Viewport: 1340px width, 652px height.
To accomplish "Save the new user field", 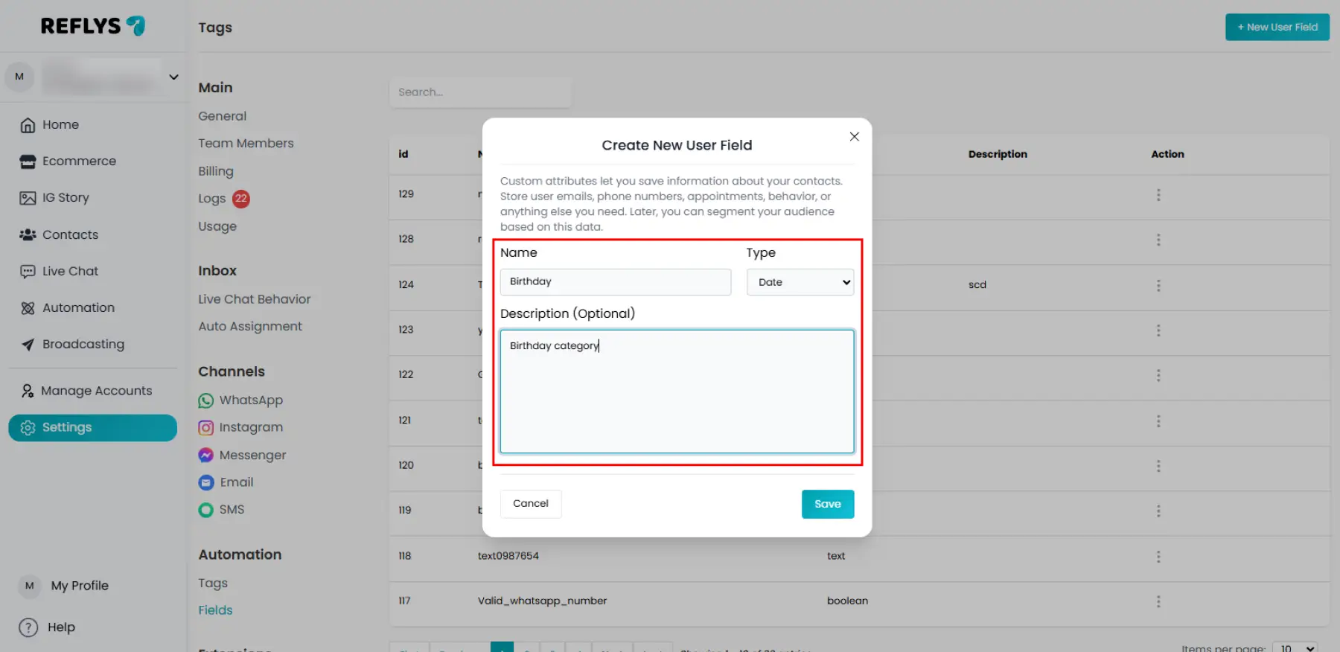I will (x=827, y=504).
